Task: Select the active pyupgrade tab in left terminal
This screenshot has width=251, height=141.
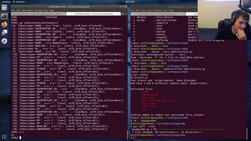Action: coord(93,14)
